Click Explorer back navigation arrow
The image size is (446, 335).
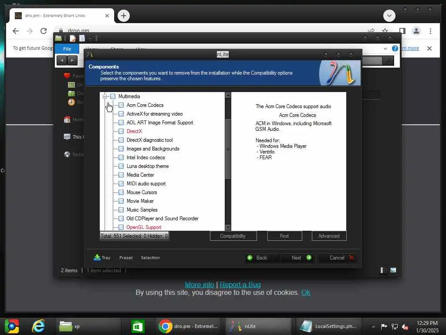click(x=62, y=60)
